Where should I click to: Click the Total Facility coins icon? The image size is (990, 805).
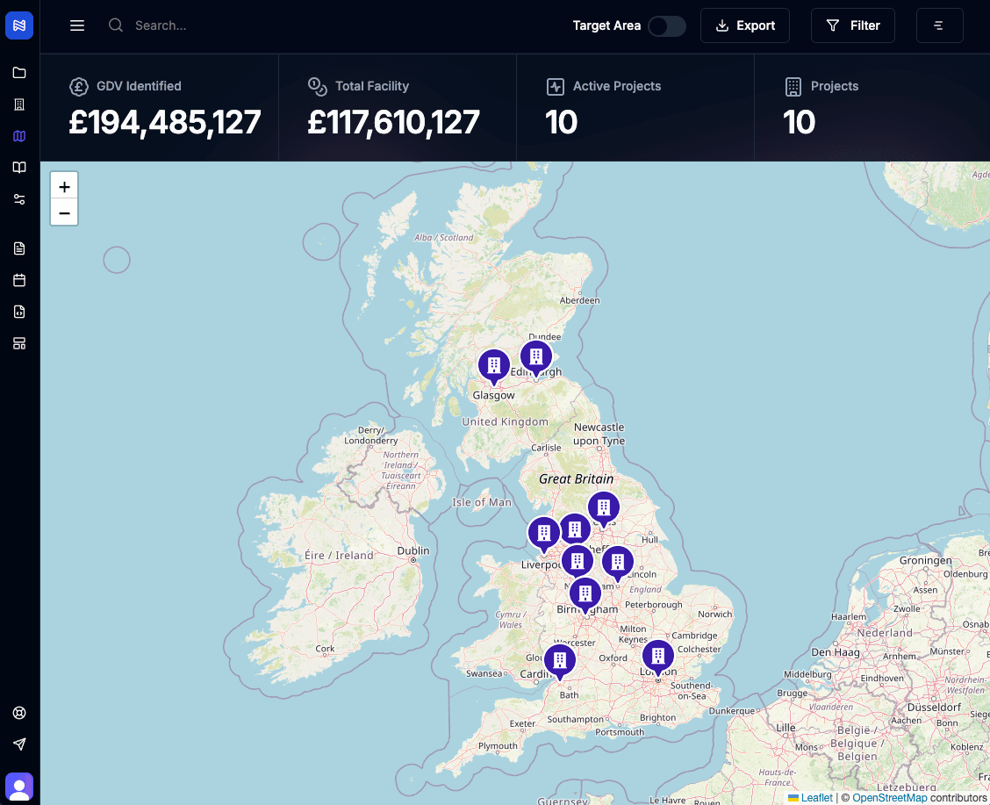pyautogui.click(x=317, y=87)
